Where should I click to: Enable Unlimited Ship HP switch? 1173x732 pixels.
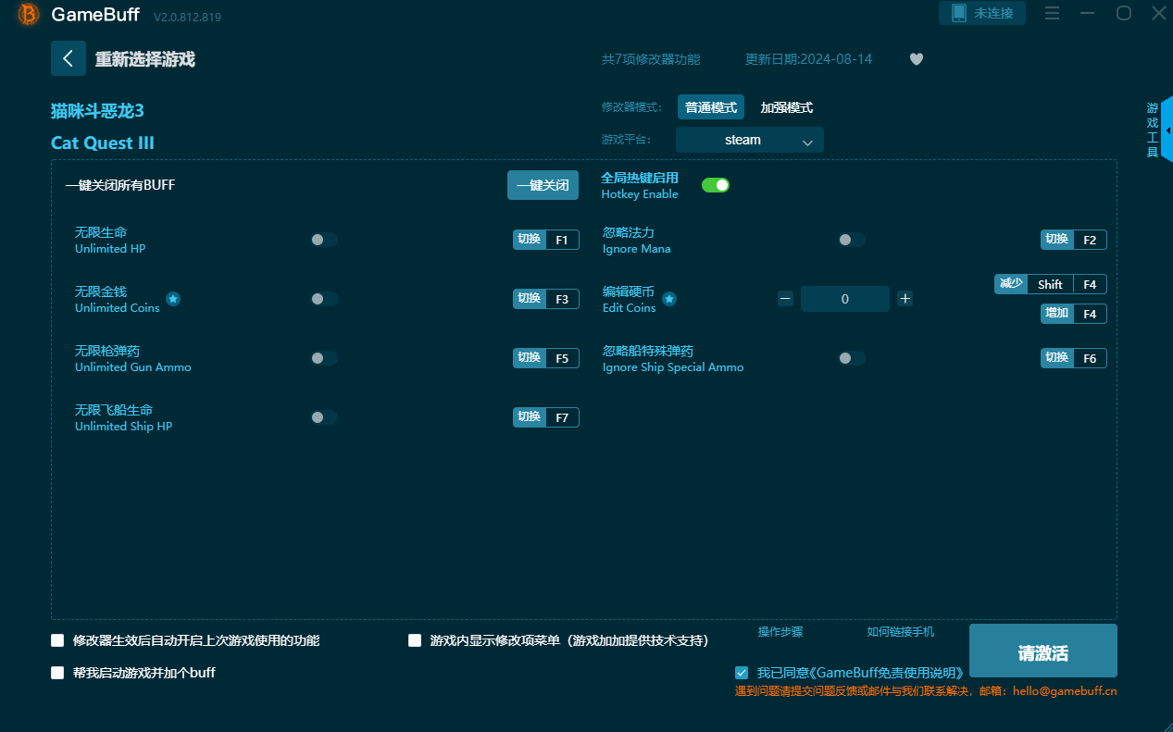click(x=324, y=417)
